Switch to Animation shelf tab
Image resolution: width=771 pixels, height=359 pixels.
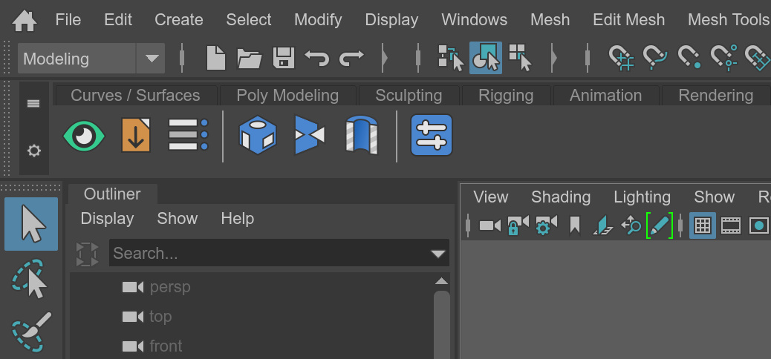(606, 95)
